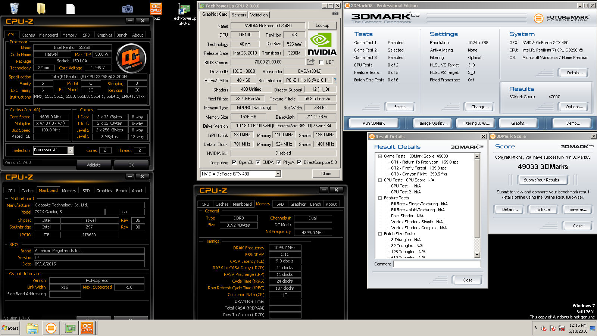Open the Recycle Bin desktop icon
This screenshot has height=336, width=597.
(14, 8)
